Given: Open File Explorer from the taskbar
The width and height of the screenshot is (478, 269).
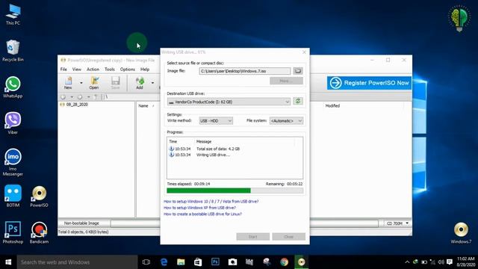Looking at the screenshot, I should tap(181, 262).
